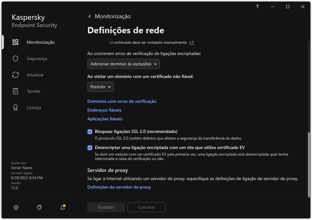Screen dimensions: 312x220
Task: Open Domínios com erros de verificação link
Action: (122, 101)
